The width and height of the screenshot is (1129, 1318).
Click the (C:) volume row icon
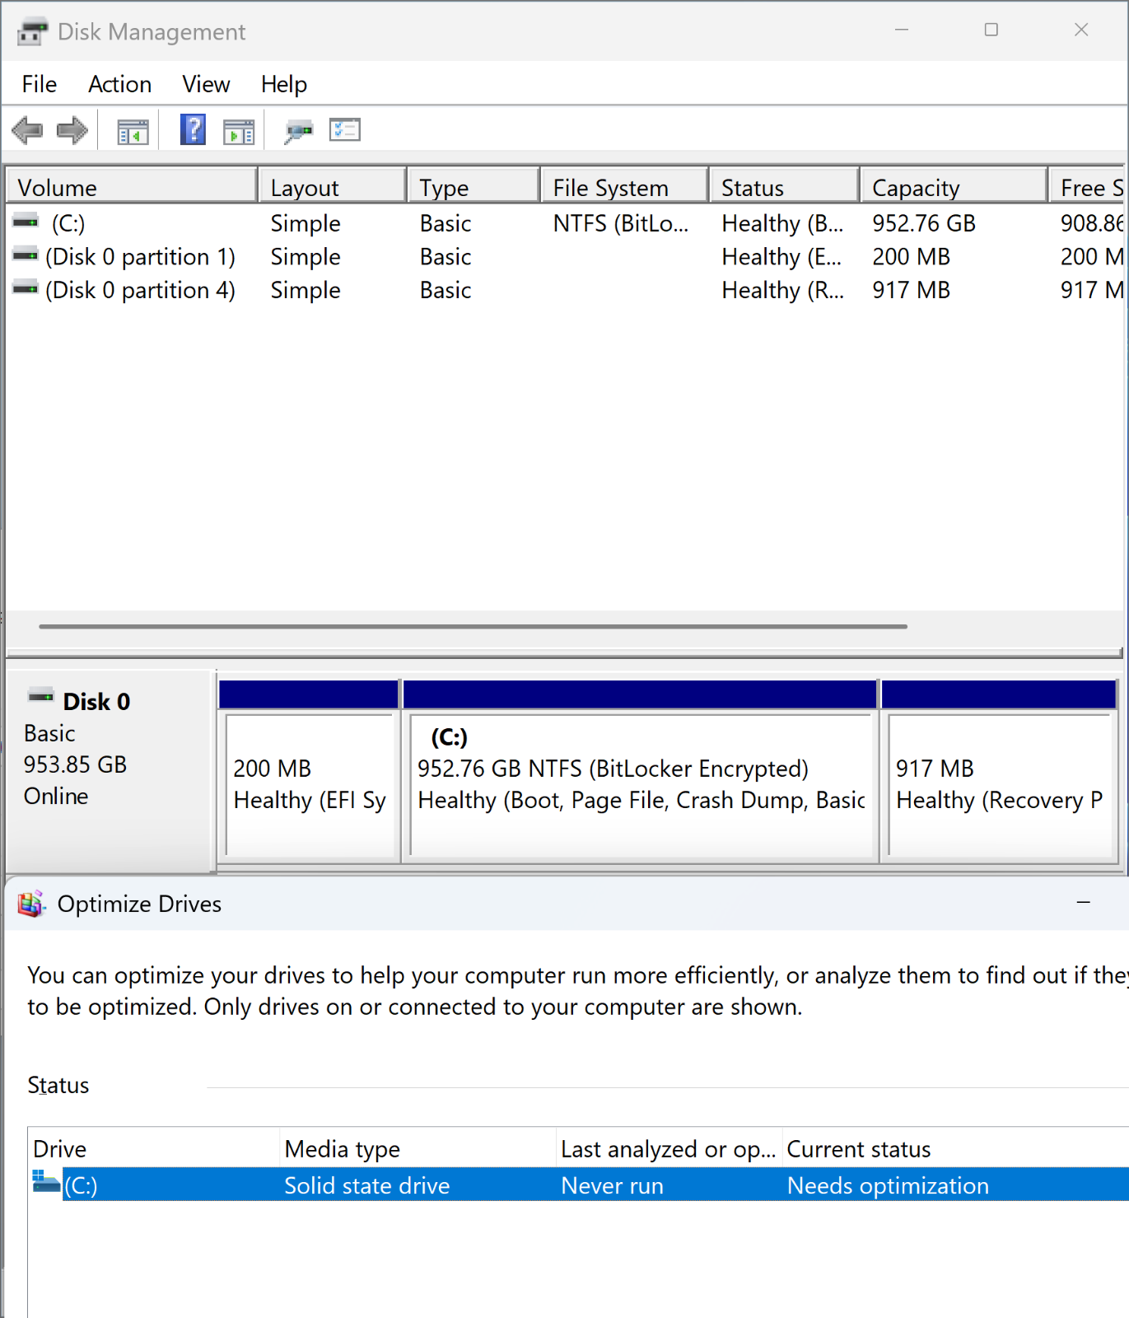pos(26,221)
